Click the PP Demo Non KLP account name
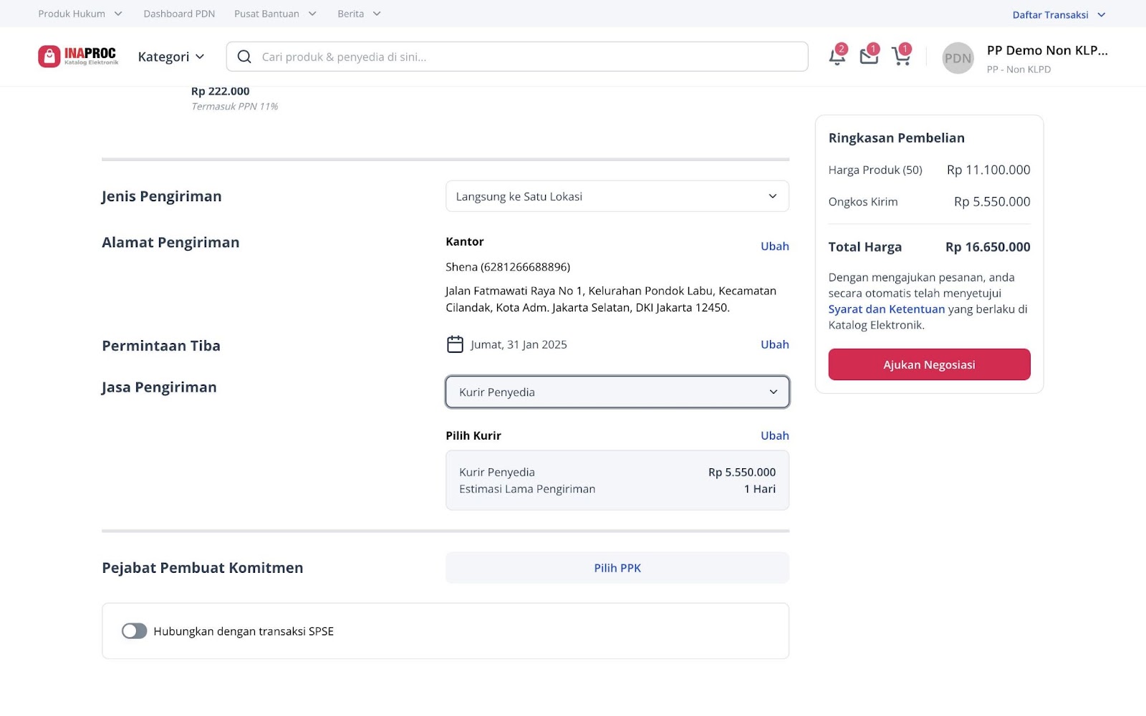 [1047, 50]
